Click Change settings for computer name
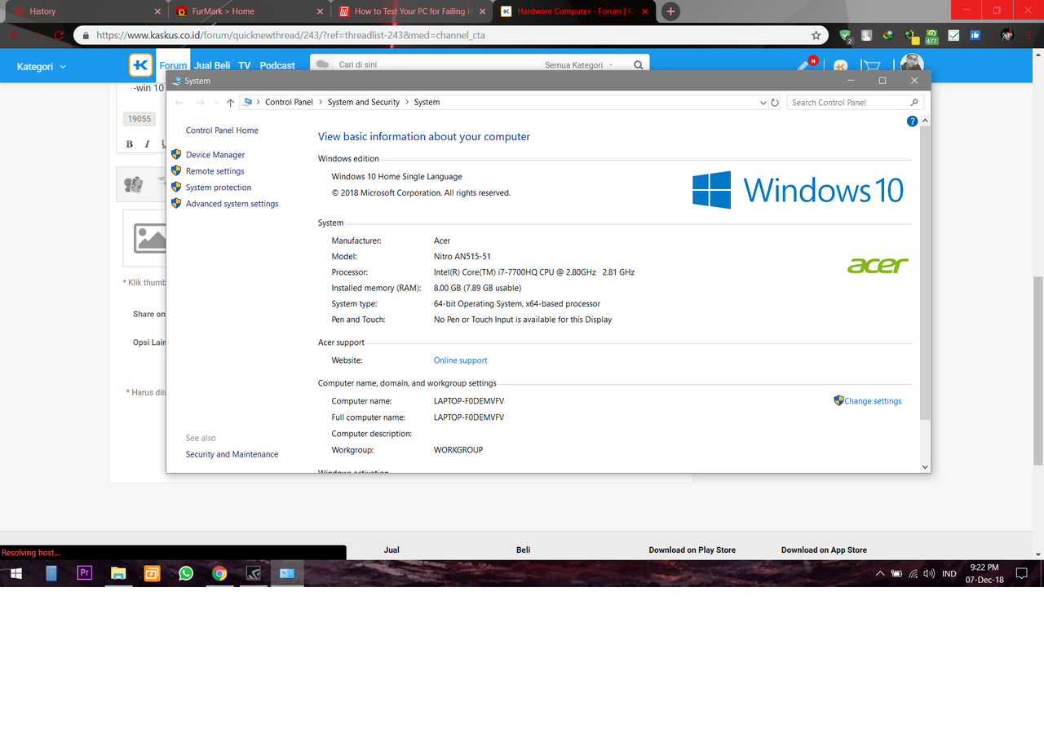The image size is (1044, 755). click(873, 401)
